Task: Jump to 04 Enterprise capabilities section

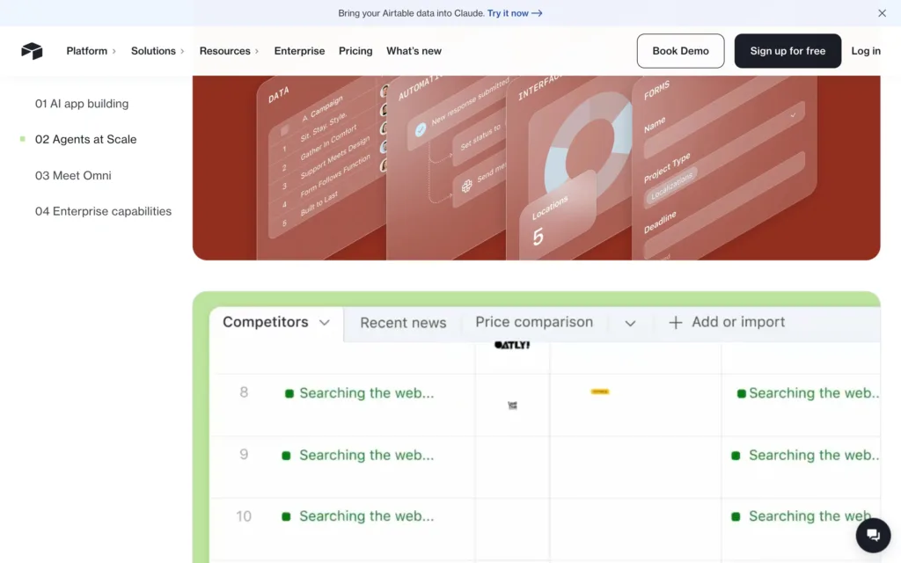Action: pos(104,211)
